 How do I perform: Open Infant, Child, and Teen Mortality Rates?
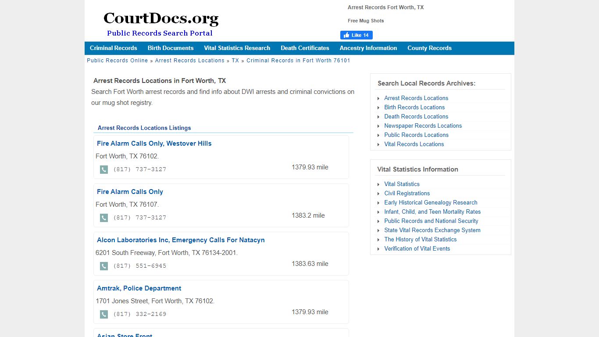click(x=432, y=212)
